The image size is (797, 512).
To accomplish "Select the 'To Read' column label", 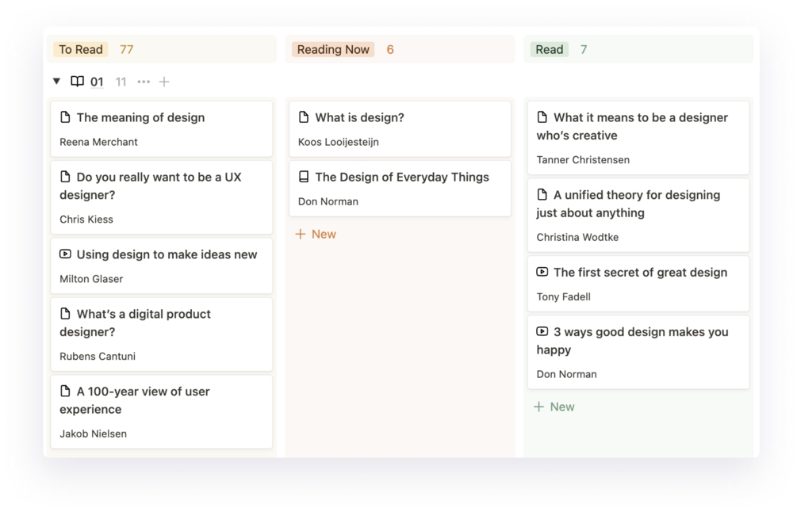I will (x=81, y=49).
